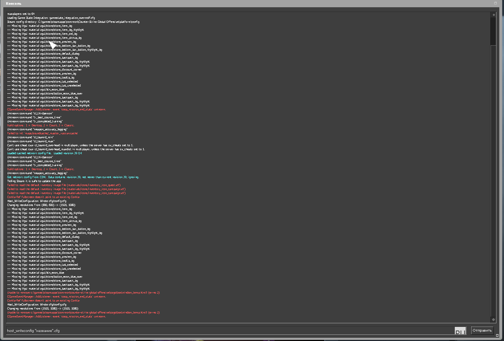Screen dimensions: 504x341
Task: Click the 'cl_teamid_overhead_maxdist' cheat cvar line
Action: 76,149
